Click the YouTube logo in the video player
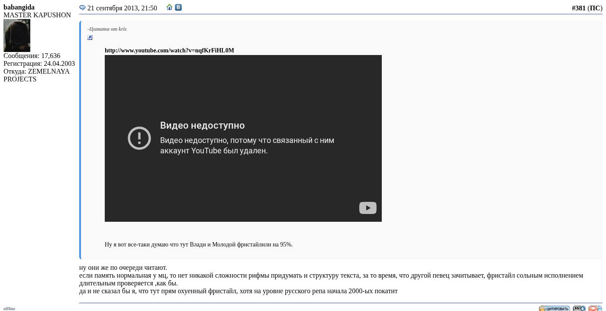Screen dimensions: 606x311 pos(367,208)
